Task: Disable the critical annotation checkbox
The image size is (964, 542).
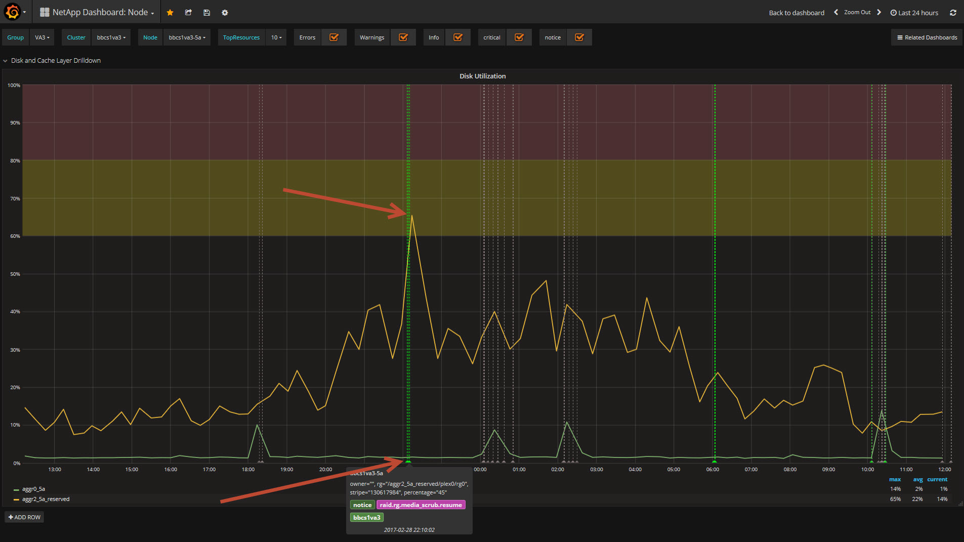Action: click(519, 37)
